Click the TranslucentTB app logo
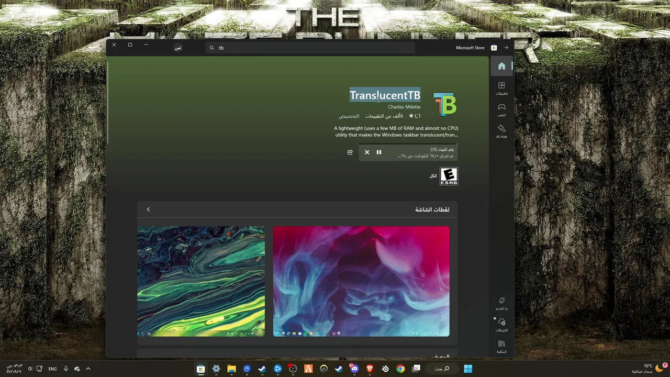 (445, 104)
